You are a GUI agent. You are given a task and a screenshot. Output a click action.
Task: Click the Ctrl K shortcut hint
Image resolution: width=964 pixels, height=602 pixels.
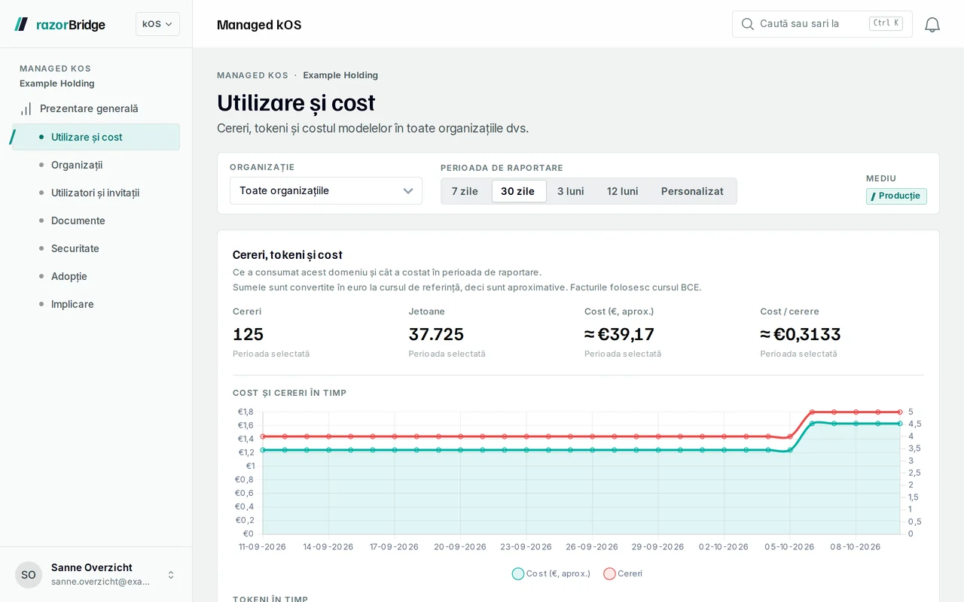[886, 23]
